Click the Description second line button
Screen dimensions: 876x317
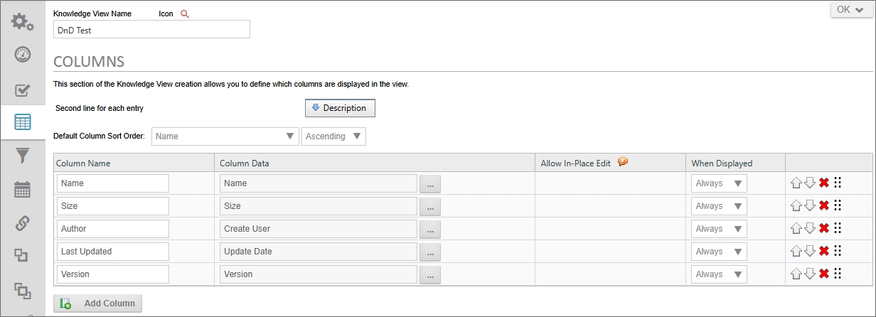[x=339, y=108]
